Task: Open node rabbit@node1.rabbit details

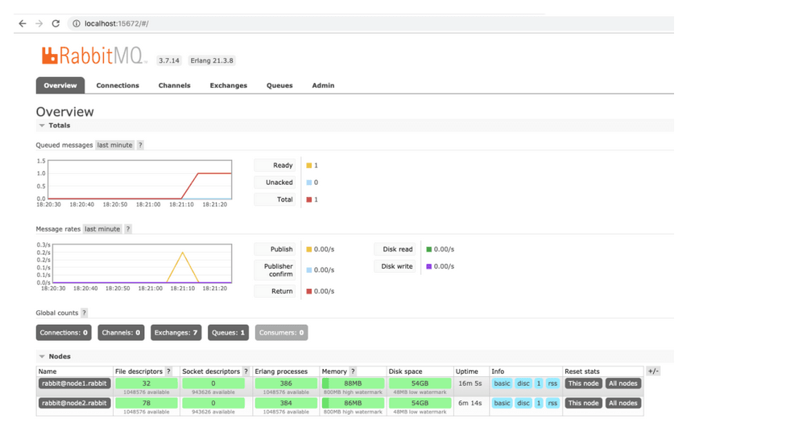Action: pyautogui.click(x=75, y=384)
